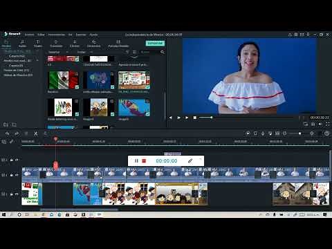Click the recorder overlay pen icon
332x249 pixels.
pos(190,160)
